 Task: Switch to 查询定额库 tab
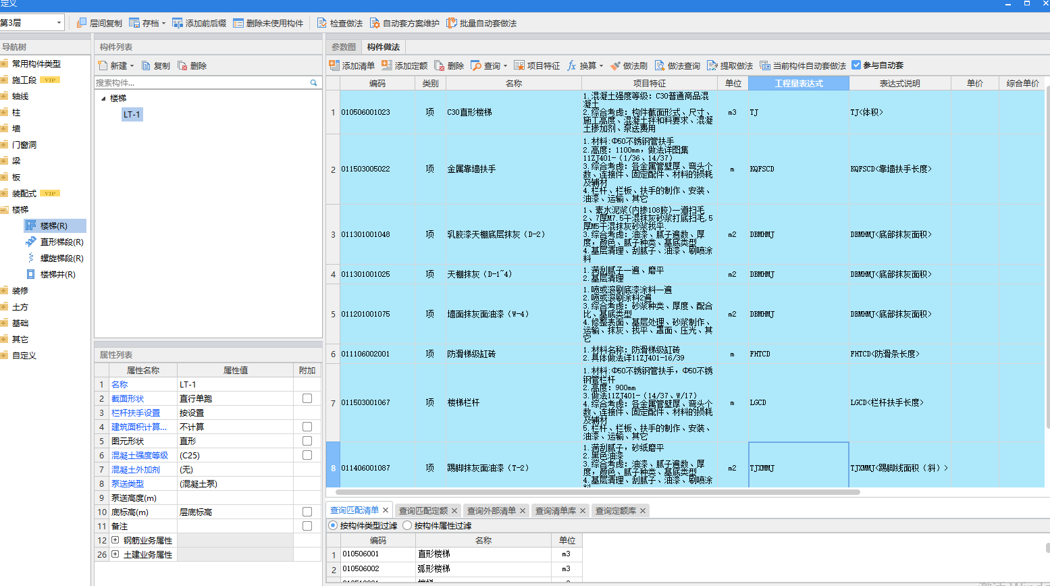(x=616, y=510)
